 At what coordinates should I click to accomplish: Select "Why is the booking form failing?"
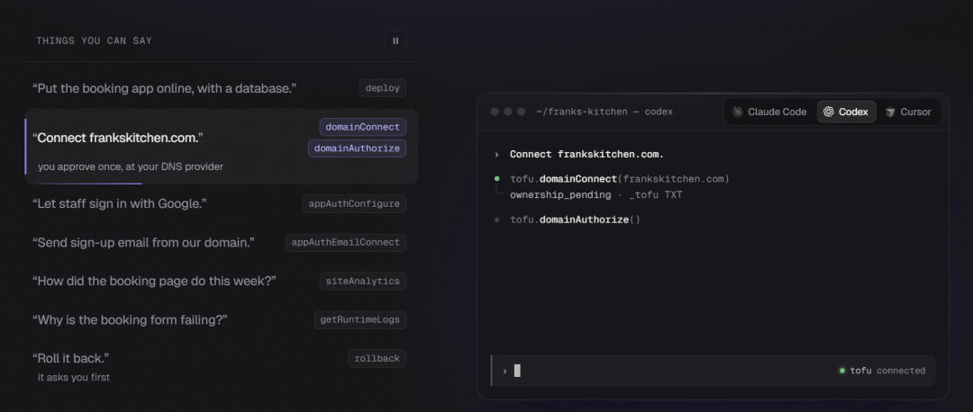[x=130, y=320]
